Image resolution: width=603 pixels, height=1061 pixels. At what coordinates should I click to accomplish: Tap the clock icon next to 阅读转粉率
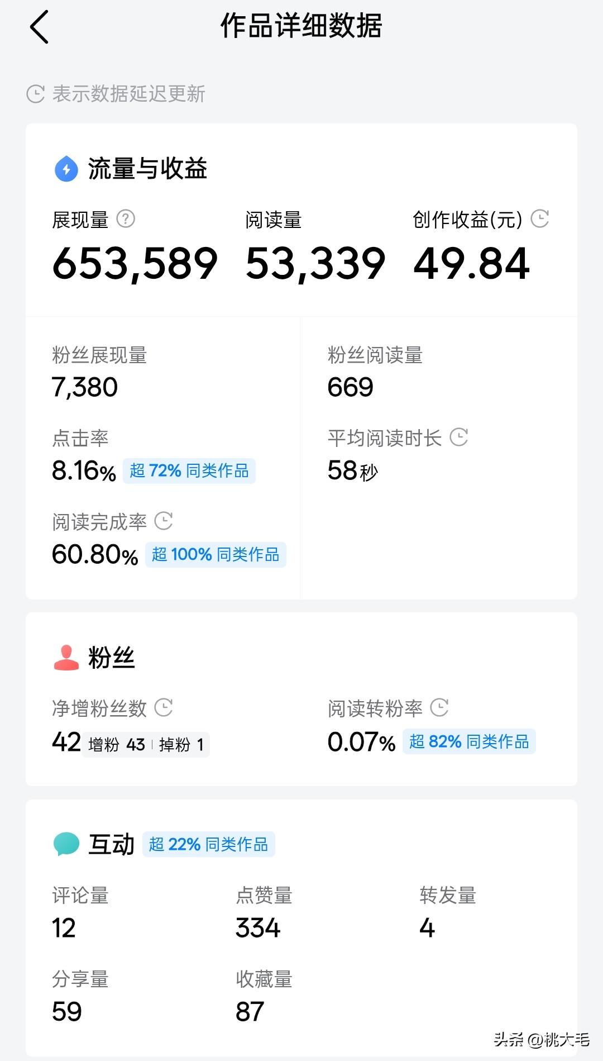[x=441, y=707]
